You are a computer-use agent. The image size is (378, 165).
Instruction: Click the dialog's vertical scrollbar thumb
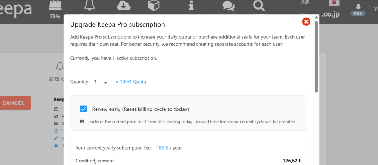click(x=316, y=55)
